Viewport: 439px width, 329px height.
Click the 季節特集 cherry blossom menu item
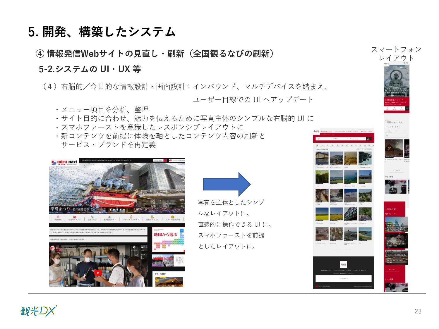coord(58,218)
